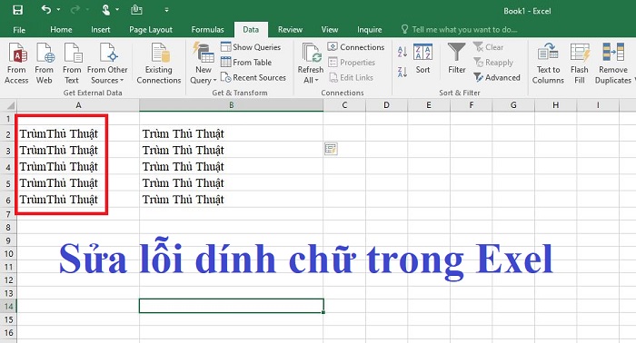Click the Refresh All icon

tap(311, 54)
